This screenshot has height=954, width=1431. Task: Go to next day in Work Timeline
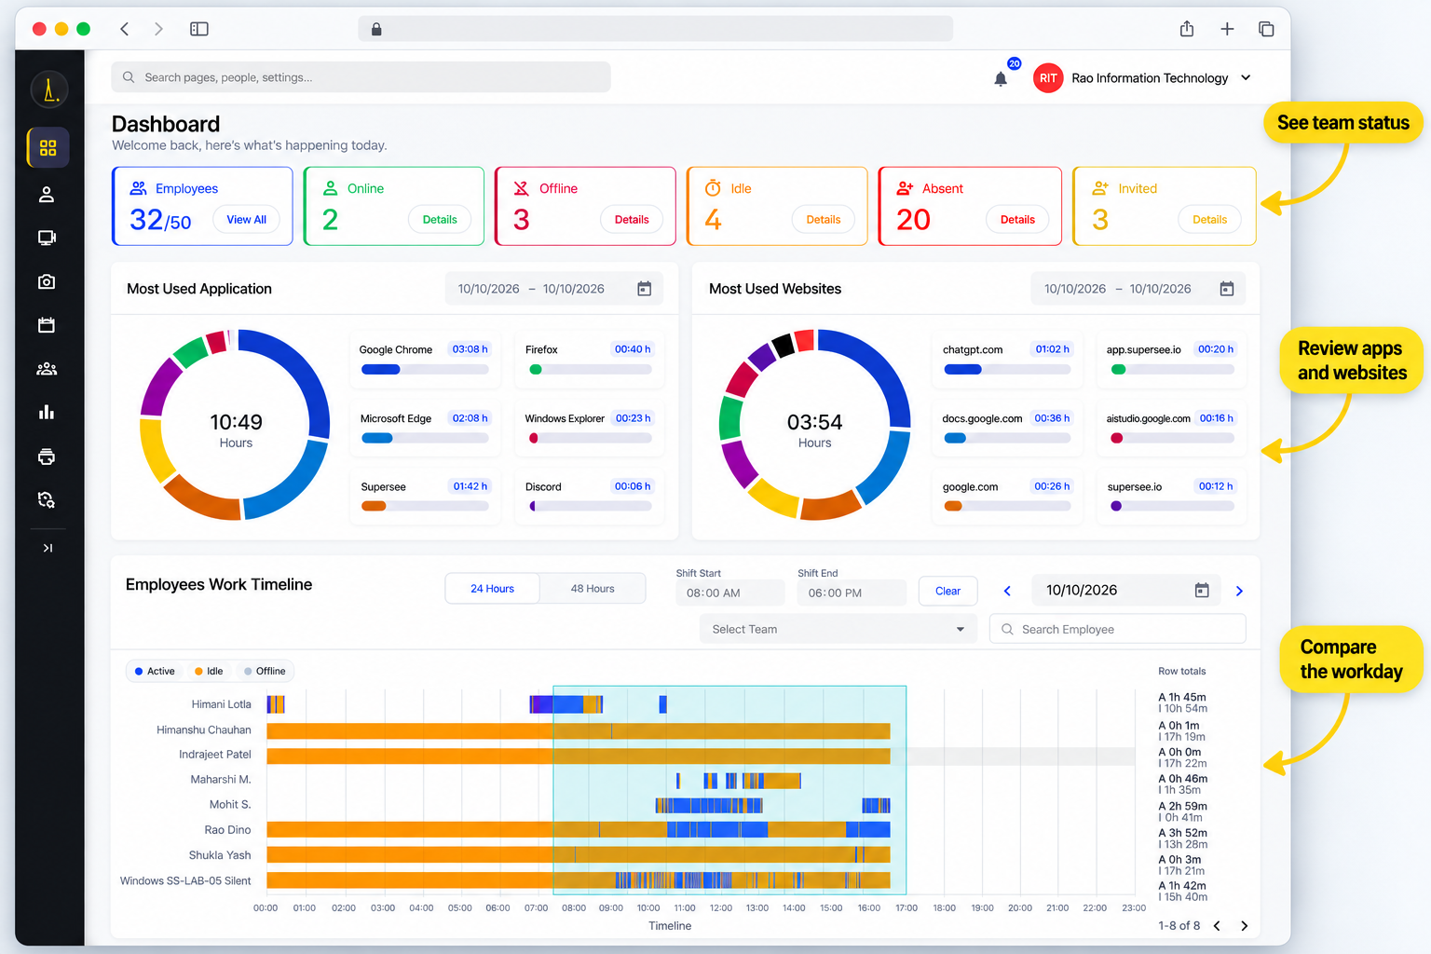[1239, 591]
